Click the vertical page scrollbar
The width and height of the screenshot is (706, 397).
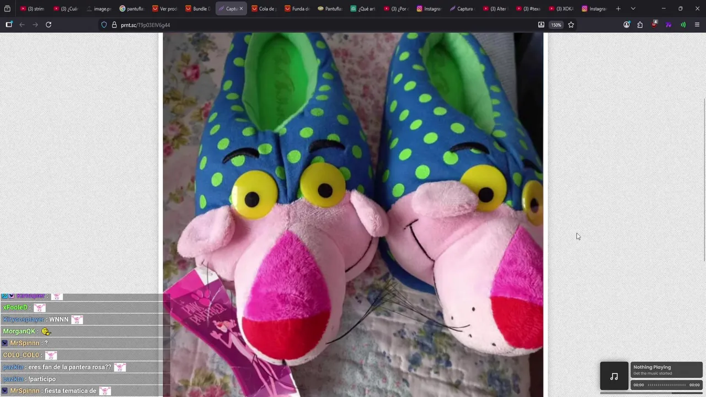pos(704,180)
